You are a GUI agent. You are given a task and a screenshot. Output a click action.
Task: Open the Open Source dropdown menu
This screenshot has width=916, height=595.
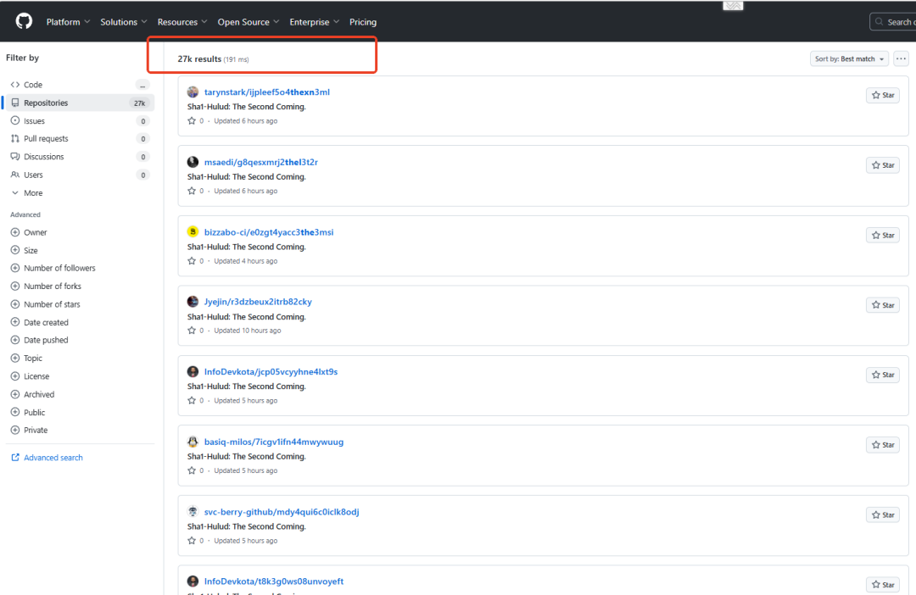(249, 22)
